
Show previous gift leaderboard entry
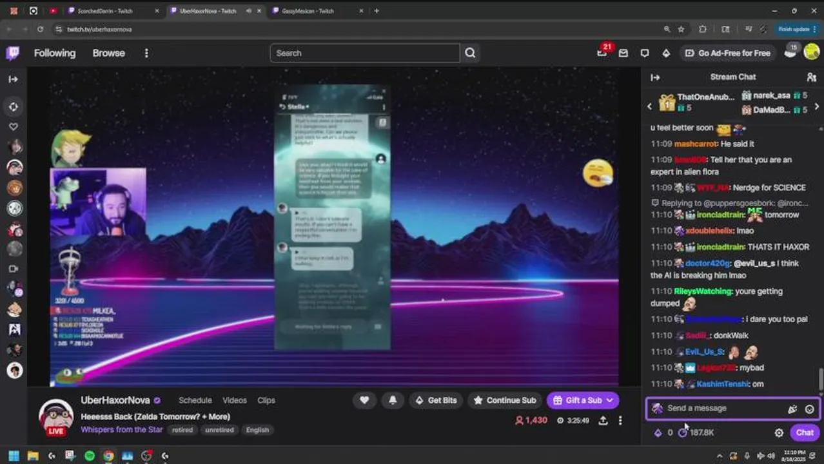(x=650, y=106)
